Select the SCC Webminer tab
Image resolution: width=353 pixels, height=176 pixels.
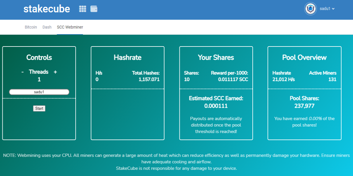(70, 27)
